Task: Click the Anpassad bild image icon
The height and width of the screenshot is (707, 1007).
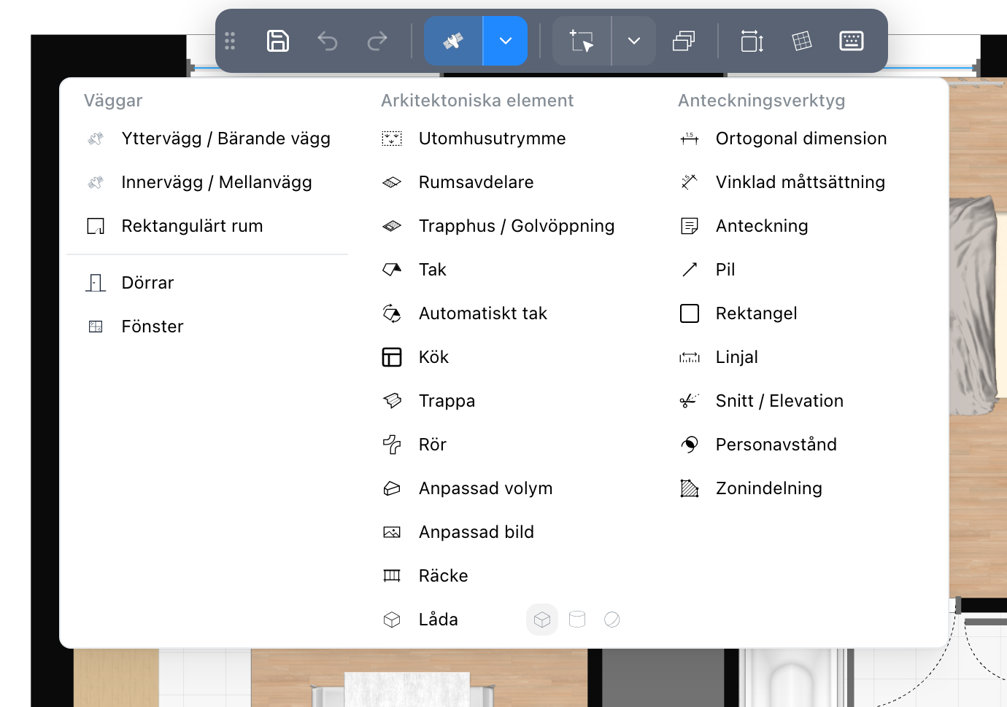Action: (x=392, y=532)
